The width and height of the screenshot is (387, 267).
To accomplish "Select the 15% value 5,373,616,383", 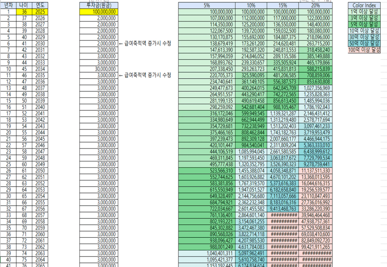I will tap(283, 183).
